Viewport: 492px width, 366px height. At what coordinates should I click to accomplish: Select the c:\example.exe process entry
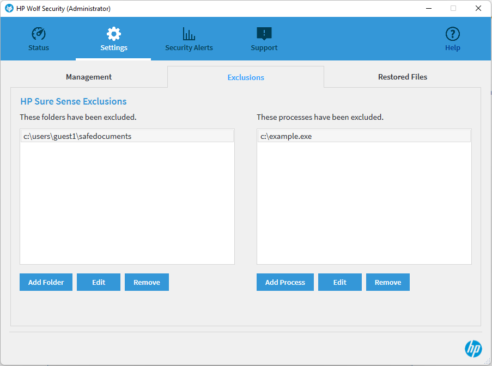point(286,136)
